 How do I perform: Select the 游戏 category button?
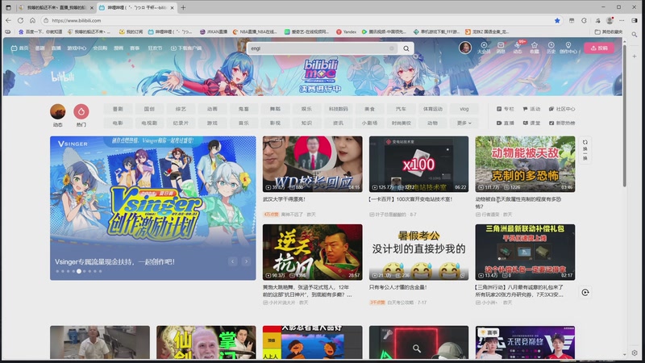click(212, 123)
